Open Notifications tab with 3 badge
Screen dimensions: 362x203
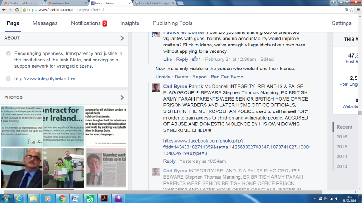pos(89,23)
